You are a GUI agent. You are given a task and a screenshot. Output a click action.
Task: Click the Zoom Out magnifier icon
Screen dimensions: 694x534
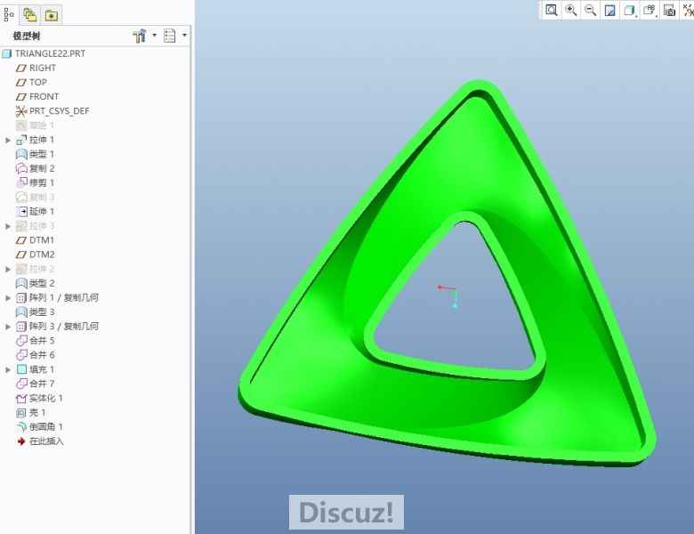click(590, 10)
